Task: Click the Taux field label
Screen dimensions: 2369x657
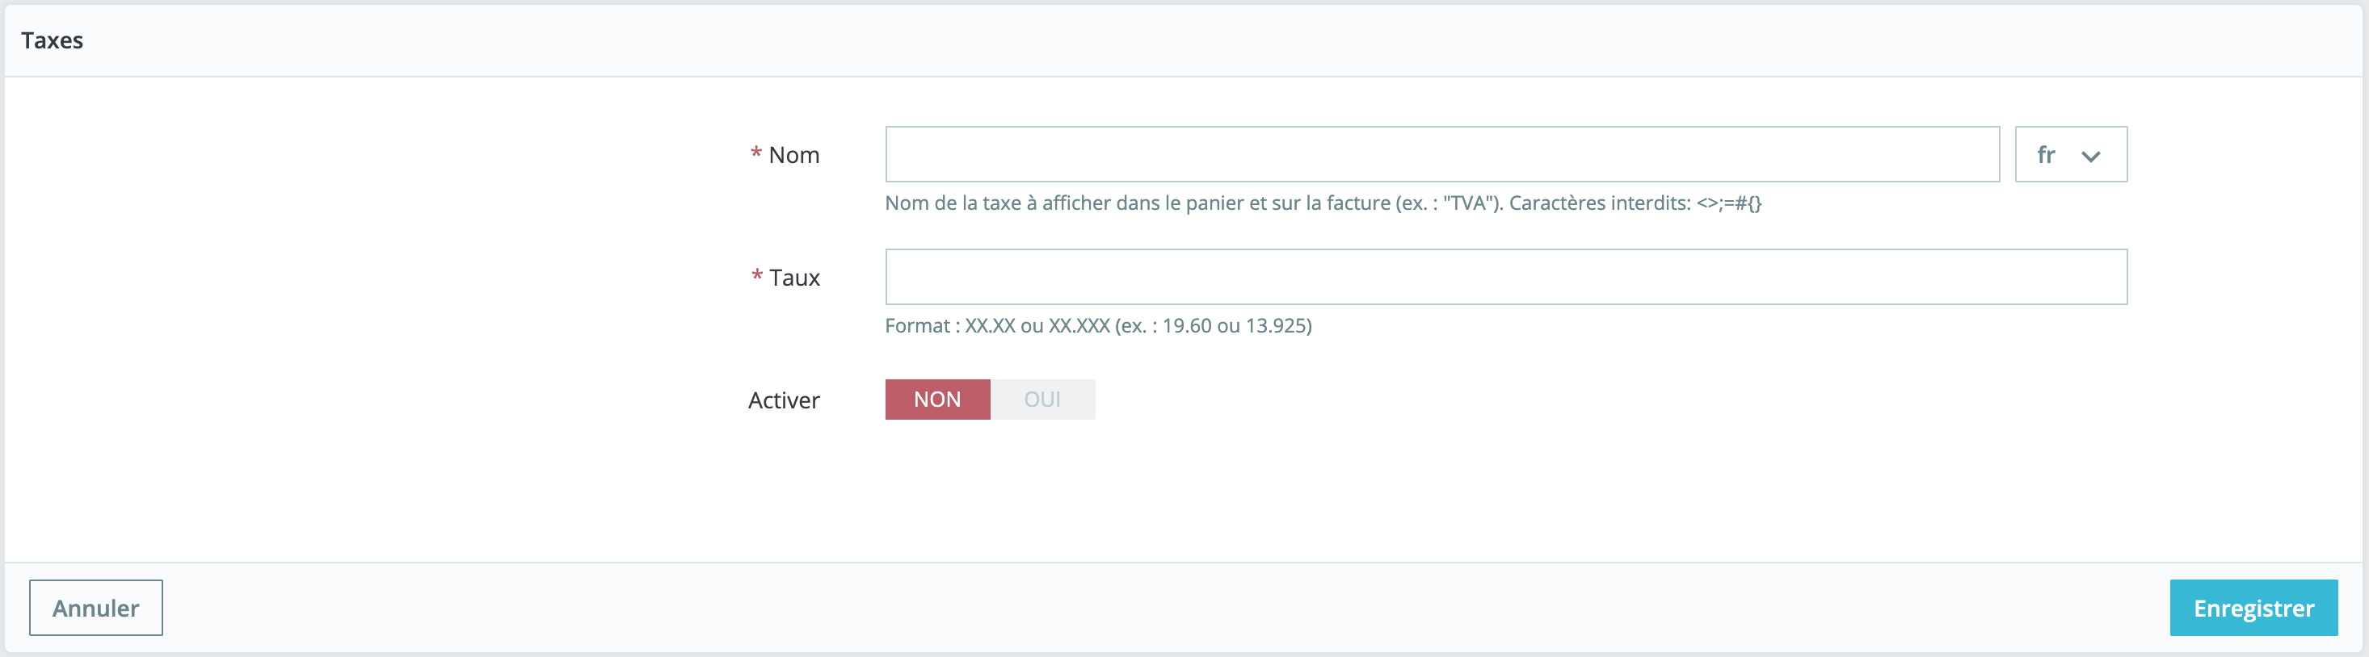Action: click(x=794, y=278)
